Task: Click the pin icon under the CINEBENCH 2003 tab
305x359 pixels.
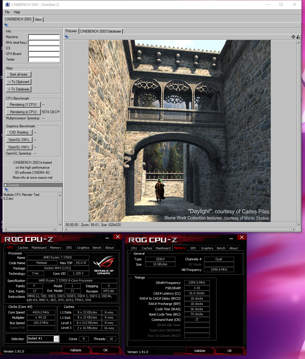Action: pos(6,25)
